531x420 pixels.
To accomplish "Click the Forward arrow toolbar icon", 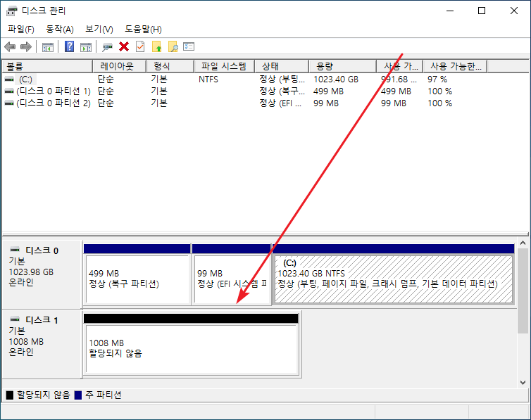I will 26,46.
